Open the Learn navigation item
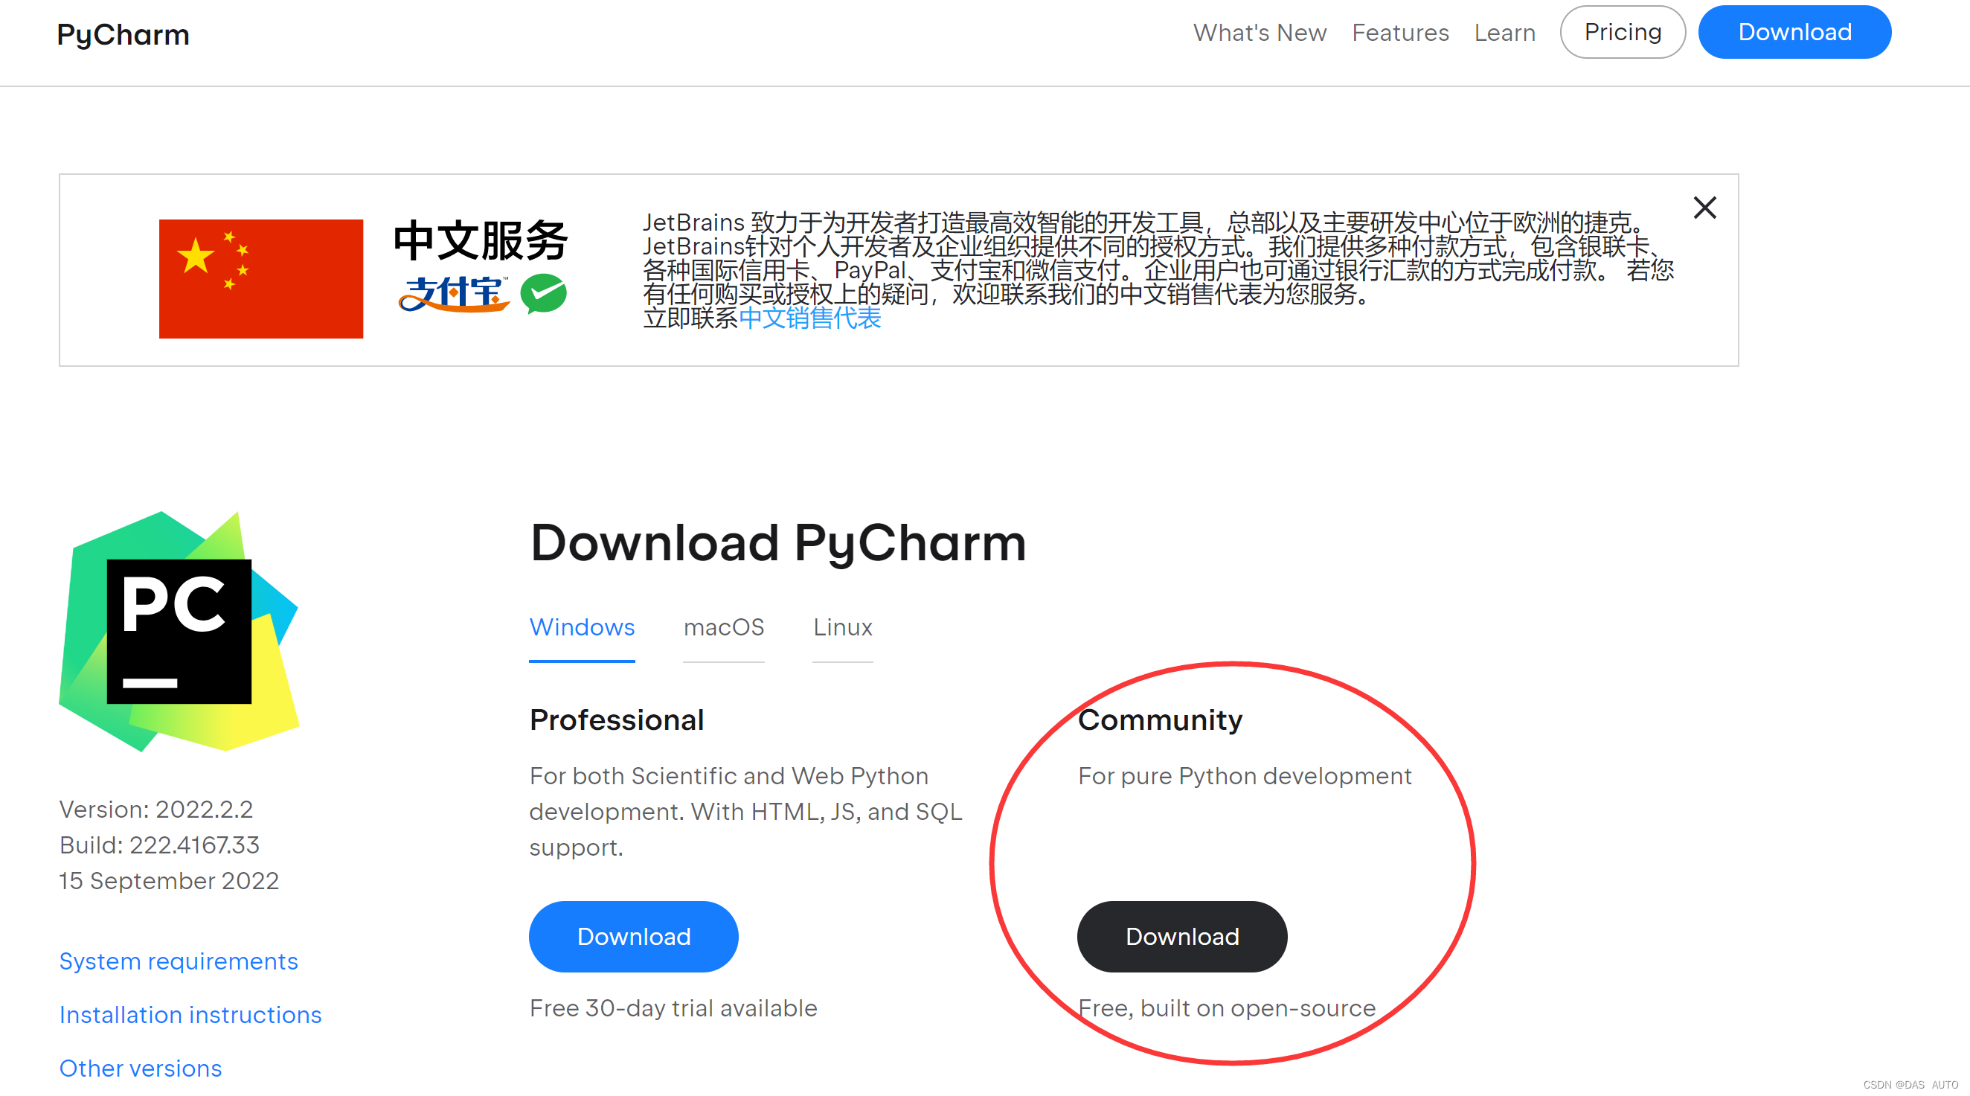 tap(1504, 33)
